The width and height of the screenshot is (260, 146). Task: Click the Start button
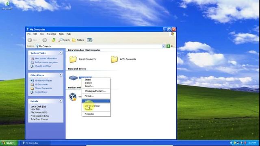pyautogui.click(x=9, y=143)
